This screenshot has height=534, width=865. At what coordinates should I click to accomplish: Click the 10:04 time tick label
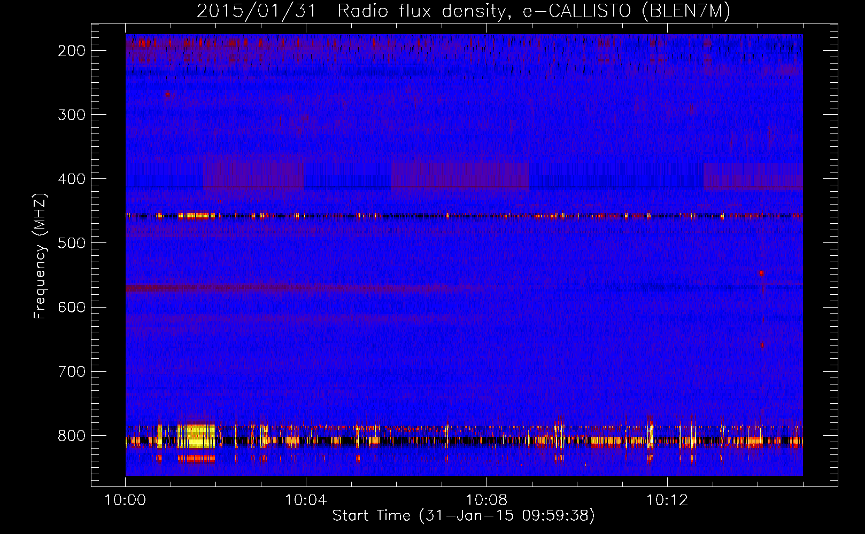(x=306, y=500)
